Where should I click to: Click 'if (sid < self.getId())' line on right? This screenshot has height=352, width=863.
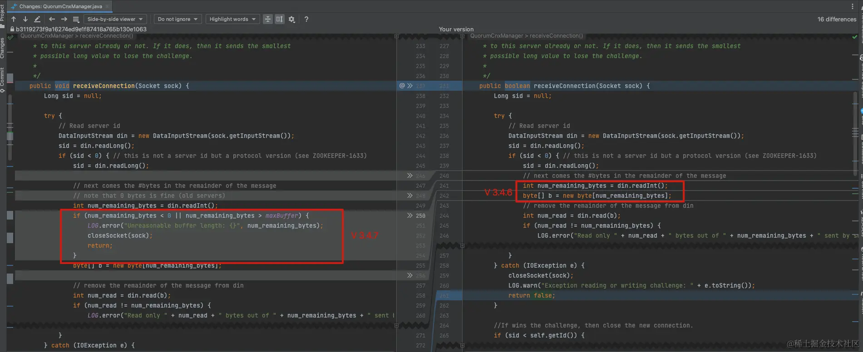coord(539,335)
